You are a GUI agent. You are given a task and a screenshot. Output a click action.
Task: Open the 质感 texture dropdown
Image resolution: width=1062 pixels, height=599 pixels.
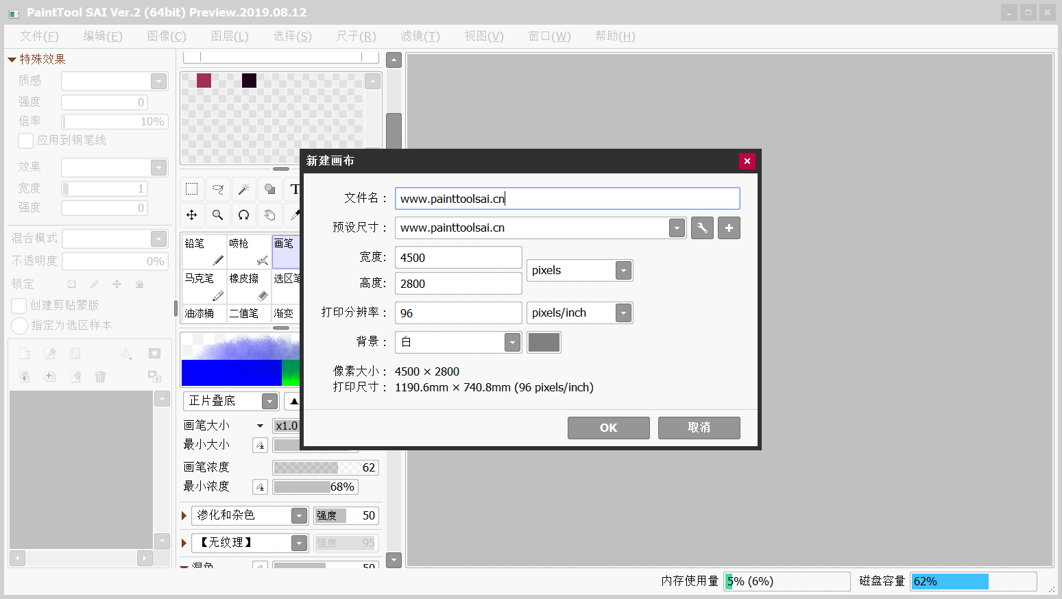pyautogui.click(x=158, y=81)
